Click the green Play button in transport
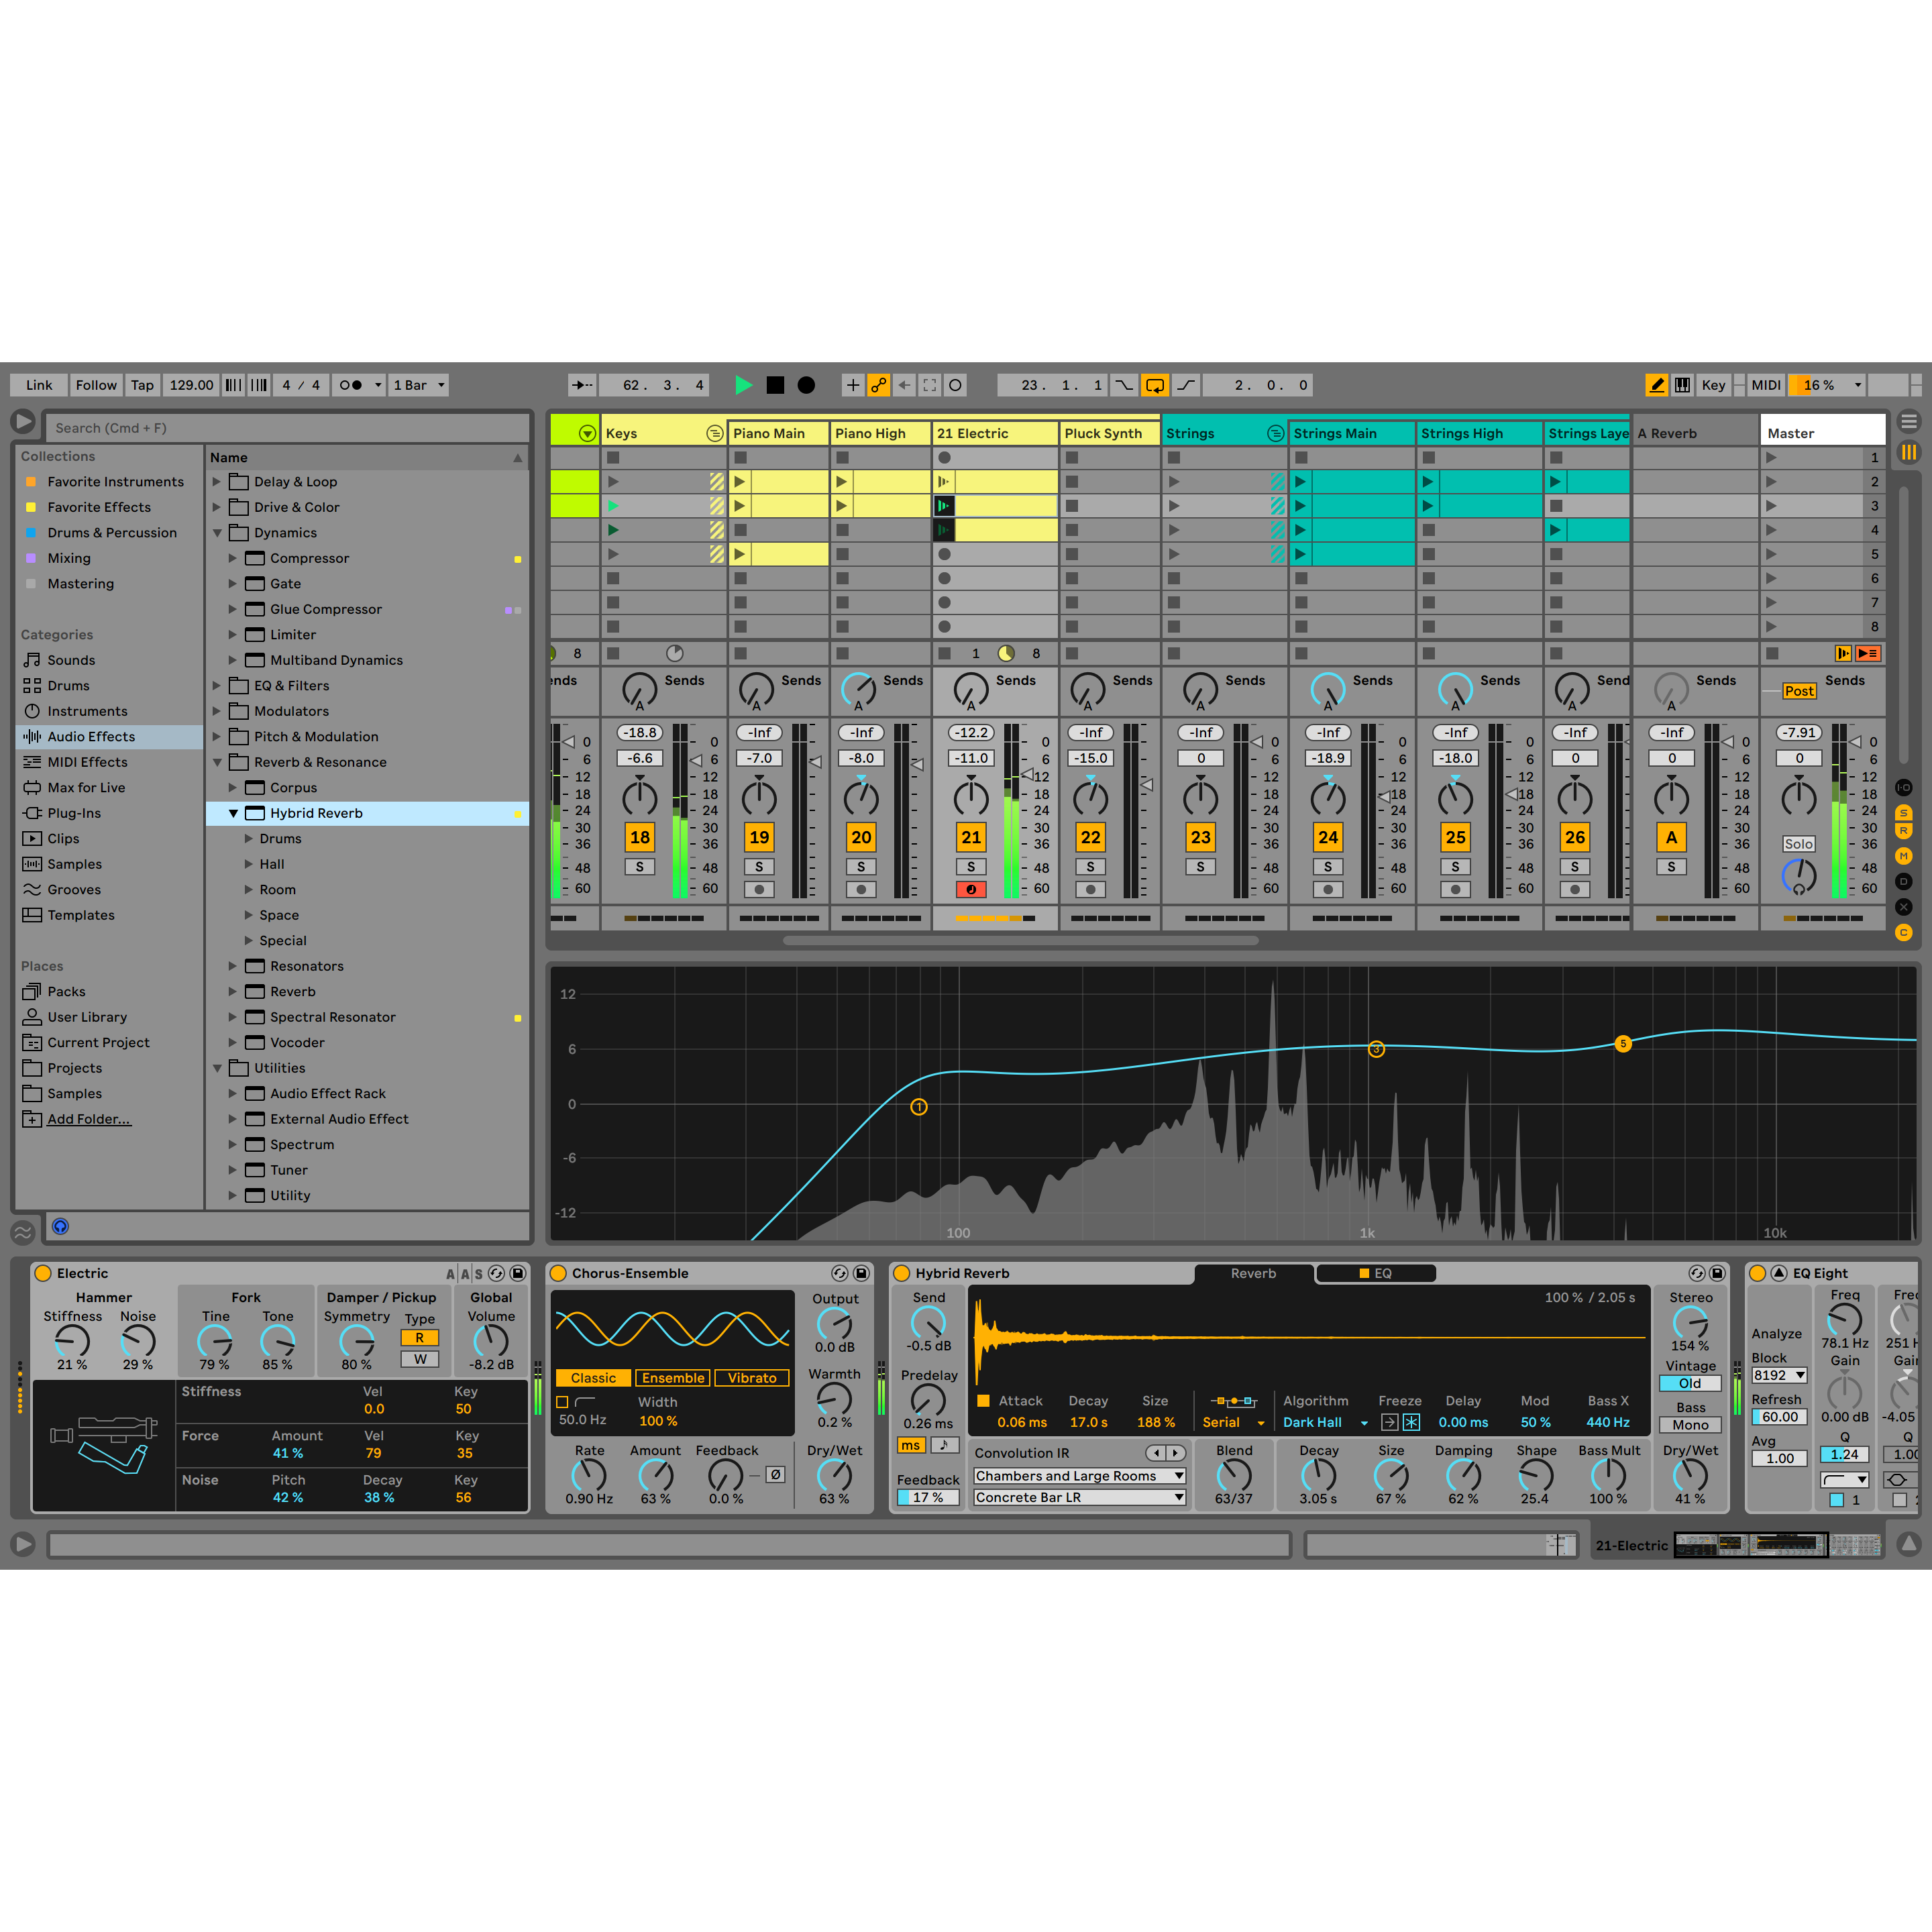 [743, 385]
